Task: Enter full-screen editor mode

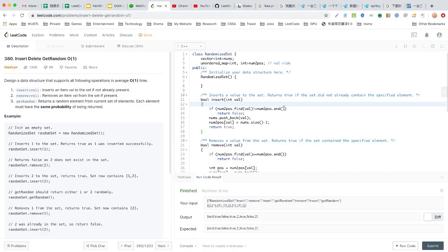Action: [442, 46]
